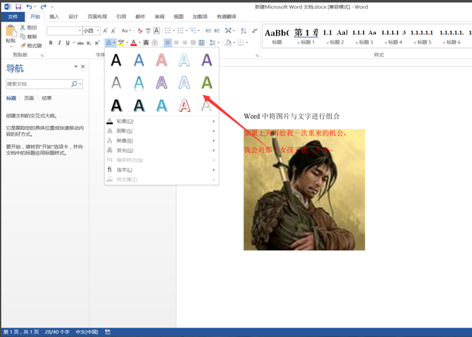Image resolution: width=472 pixels, height=337 pixels.
Task: Open the 阴影(S) shadow menu entry
Action: pyautogui.click(x=125, y=131)
